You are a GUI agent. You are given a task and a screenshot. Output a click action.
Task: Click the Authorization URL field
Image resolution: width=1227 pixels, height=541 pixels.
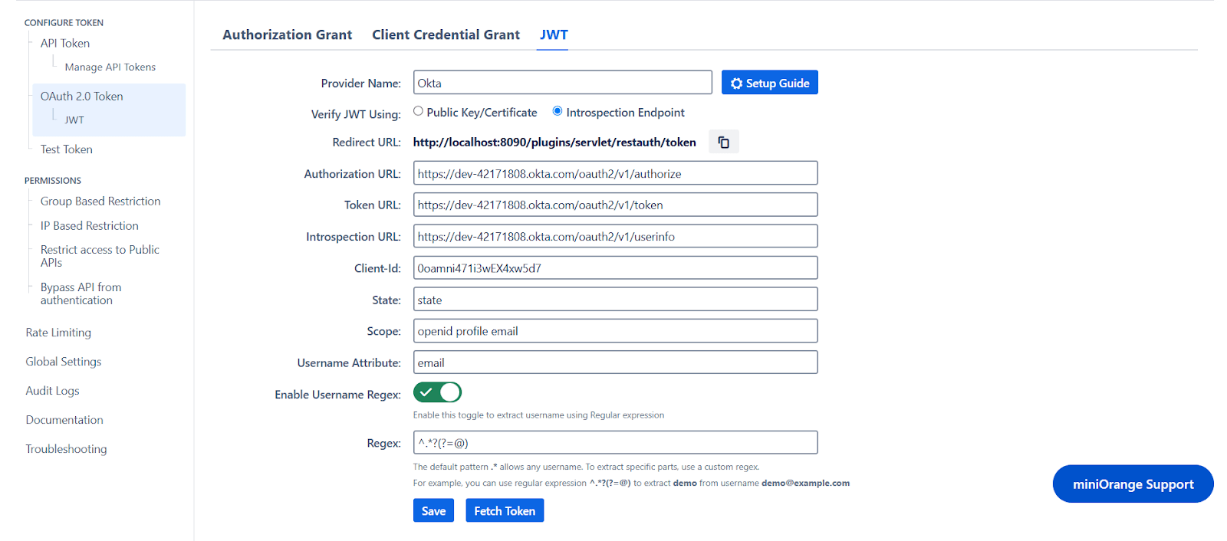615,173
